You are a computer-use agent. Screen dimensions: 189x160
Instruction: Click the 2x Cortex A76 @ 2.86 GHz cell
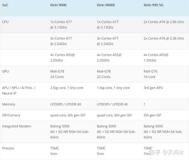[164, 22]
